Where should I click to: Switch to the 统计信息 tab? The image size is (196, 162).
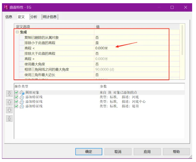tap(50, 17)
